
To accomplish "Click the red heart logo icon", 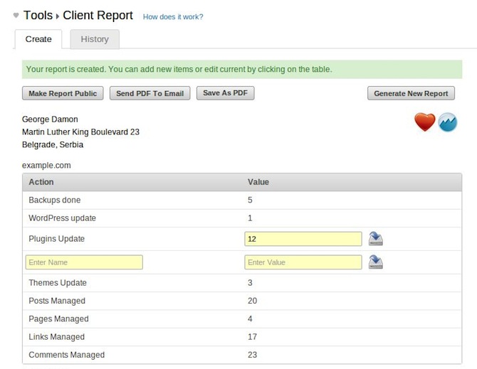I will point(424,122).
